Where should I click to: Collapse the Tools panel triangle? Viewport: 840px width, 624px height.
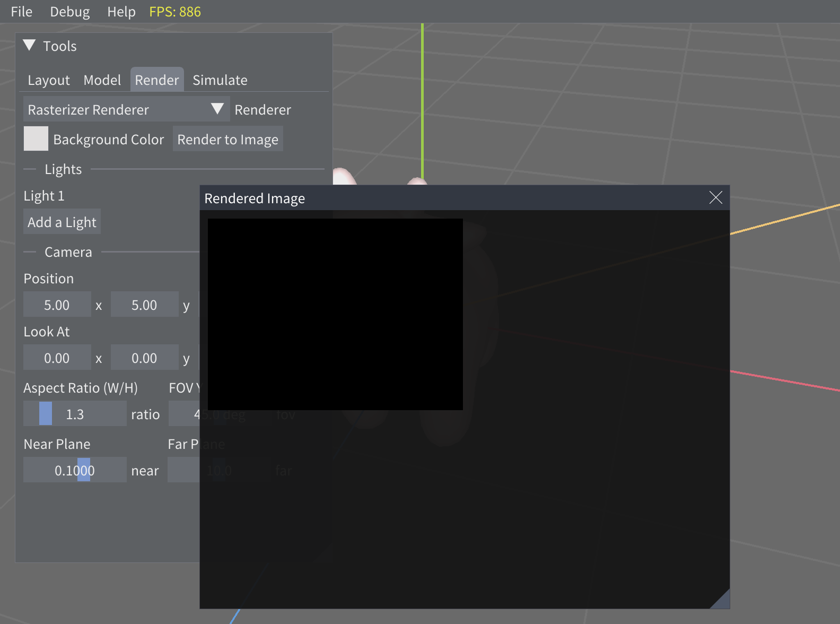click(30, 46)
